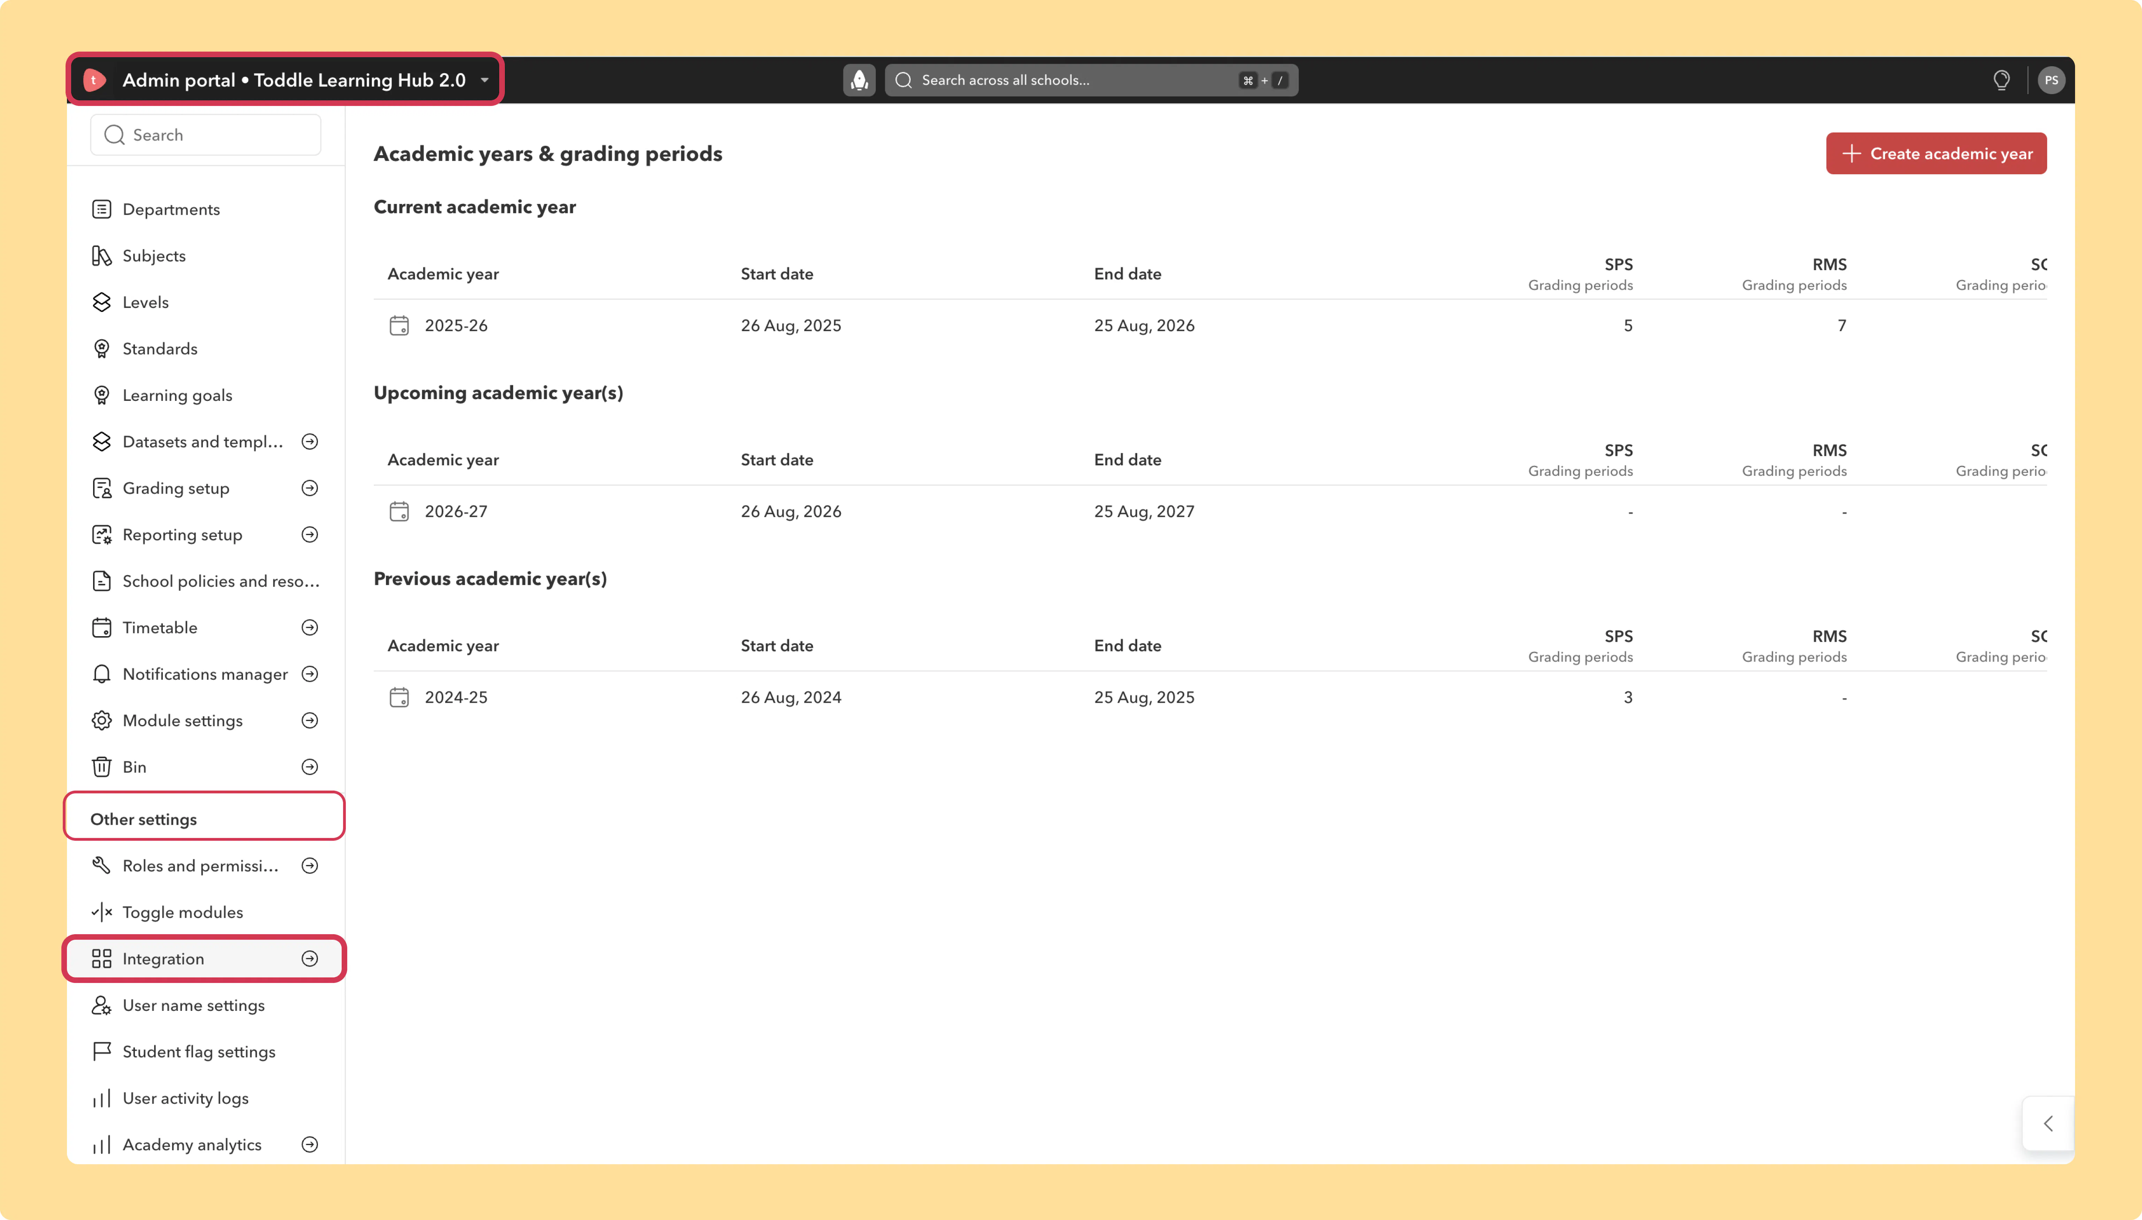This screenshot has width=2142, height=1220.
Task: Expand the Module settings submenu arrow
Action: point(310,720)
